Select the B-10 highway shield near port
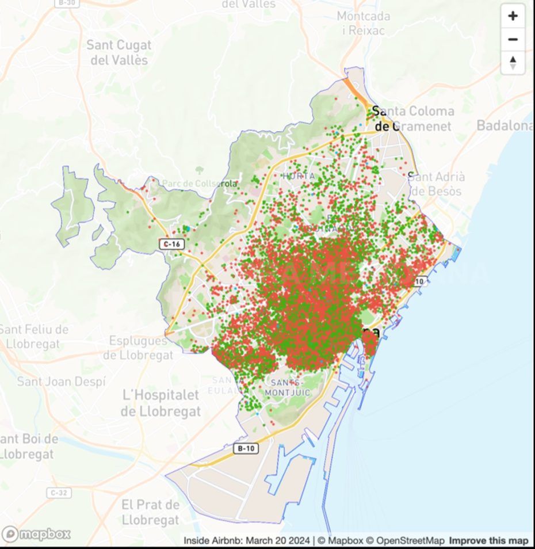Screen dimensions: 535x549 [246, 448]
